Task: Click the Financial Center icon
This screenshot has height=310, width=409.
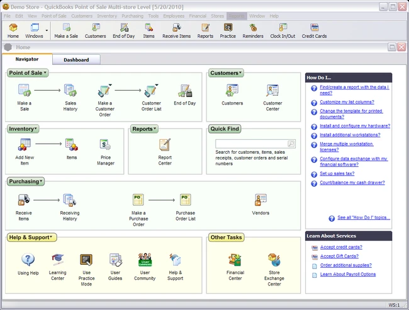Action: coord(235,260)
